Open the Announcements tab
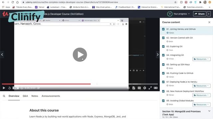Image resolution: width=213 pixels, height=119 pixels. coord(51,96)
